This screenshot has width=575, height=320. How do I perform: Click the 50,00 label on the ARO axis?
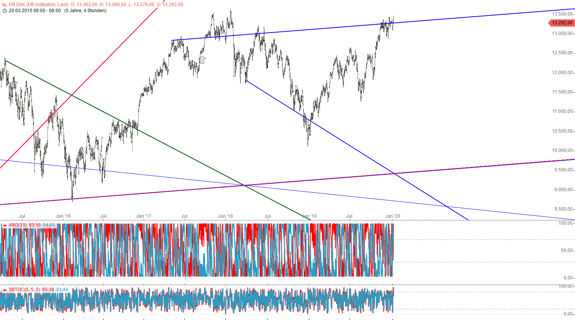click(x=567, y=250)
